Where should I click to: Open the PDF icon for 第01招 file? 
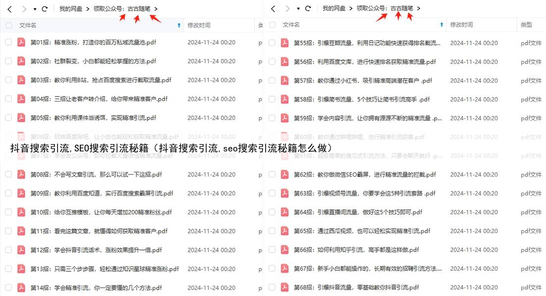tap(20, 43)
